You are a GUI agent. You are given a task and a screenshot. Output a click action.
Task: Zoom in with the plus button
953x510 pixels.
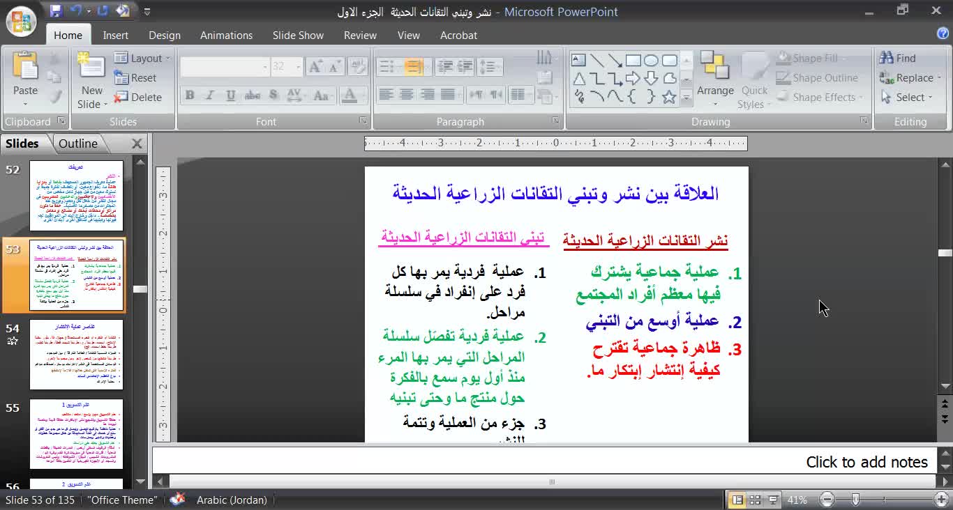941,500
